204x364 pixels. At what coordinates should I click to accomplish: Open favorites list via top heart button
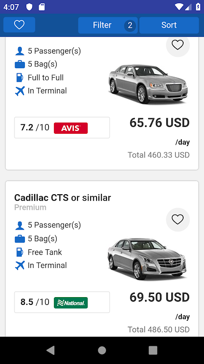click(x=19, y=25)
